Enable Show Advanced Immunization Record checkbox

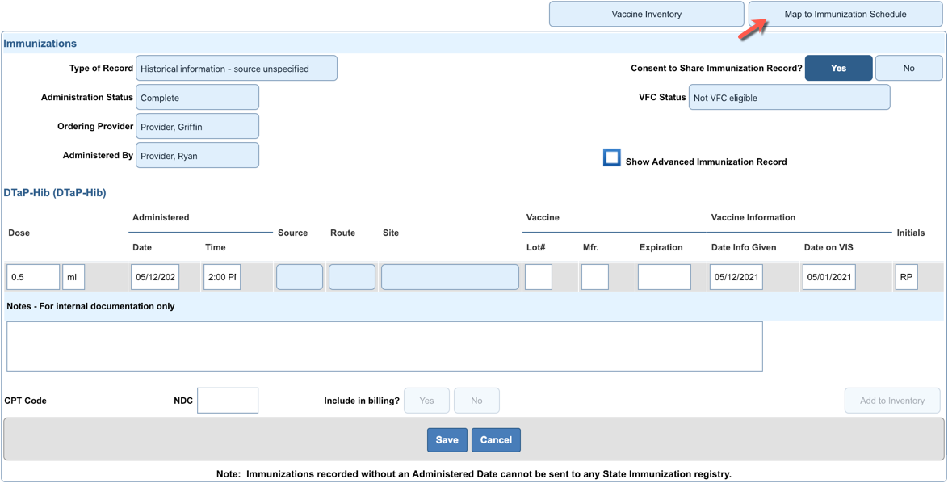[612, 157]
